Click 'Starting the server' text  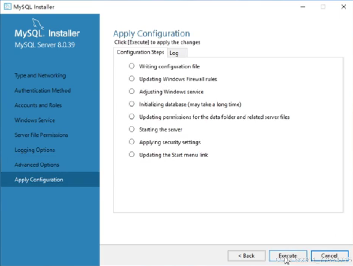tap(161, 129)
